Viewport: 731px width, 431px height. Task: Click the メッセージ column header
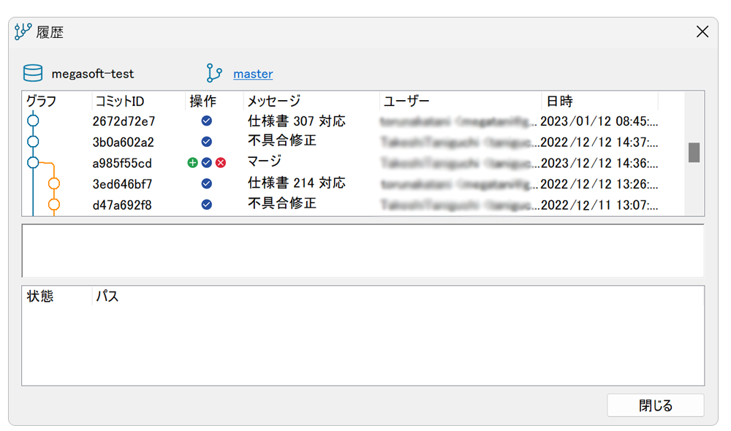pos(273,101)
